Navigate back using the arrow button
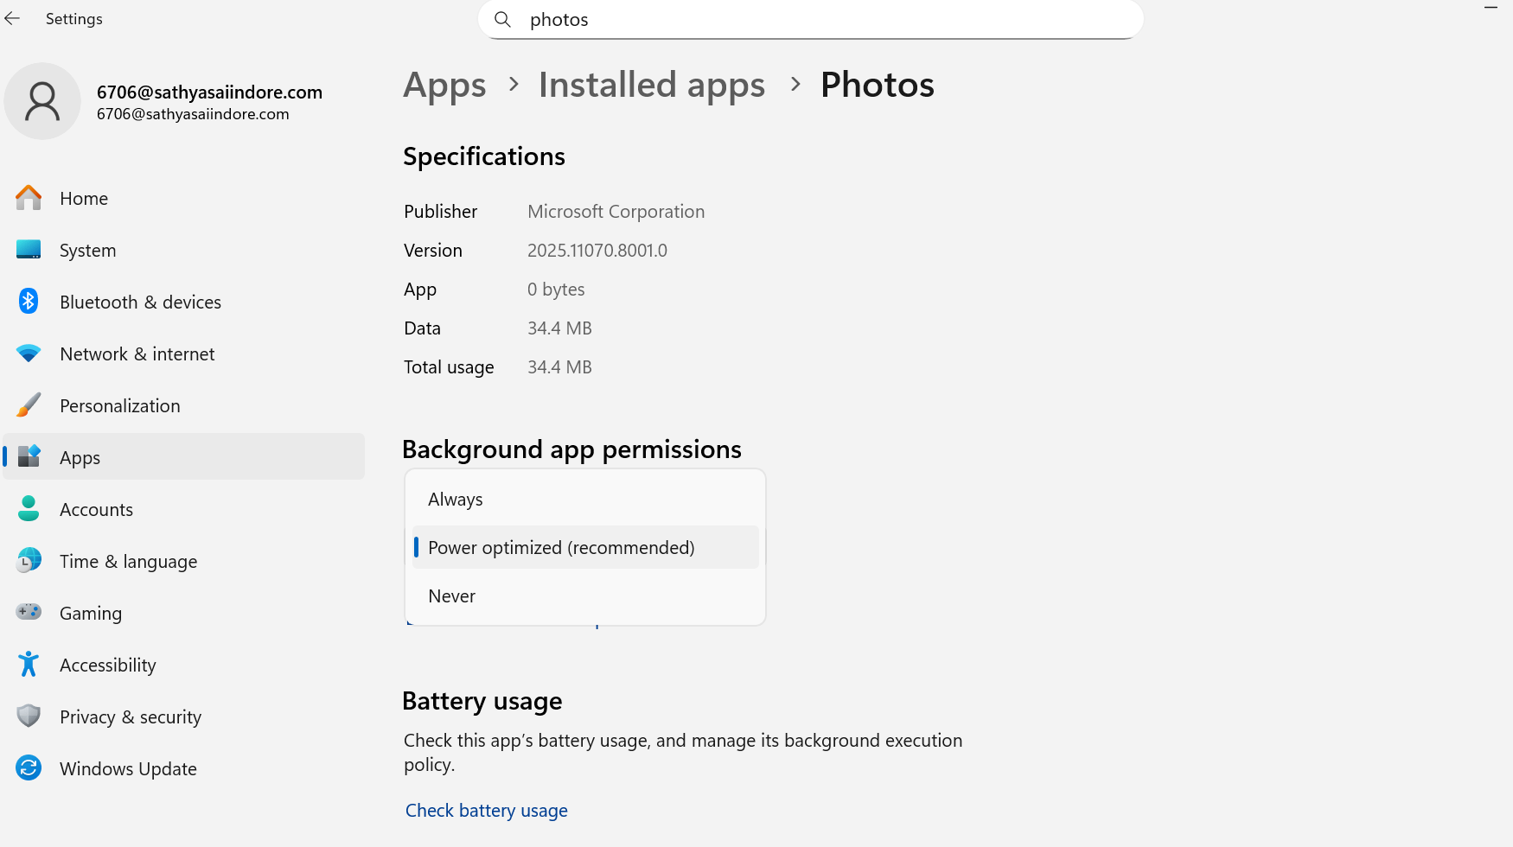1513x847 pixels. point(12,18)
